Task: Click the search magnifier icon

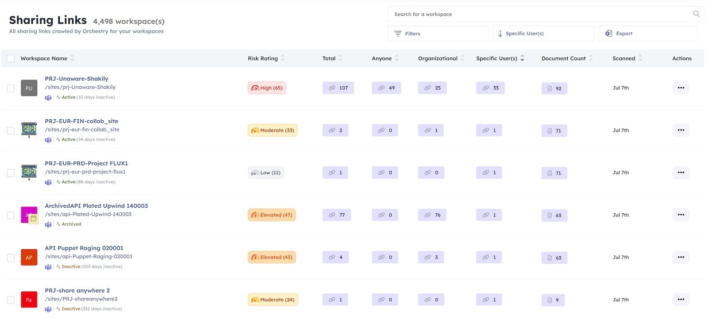Action: tap(696, 14)
